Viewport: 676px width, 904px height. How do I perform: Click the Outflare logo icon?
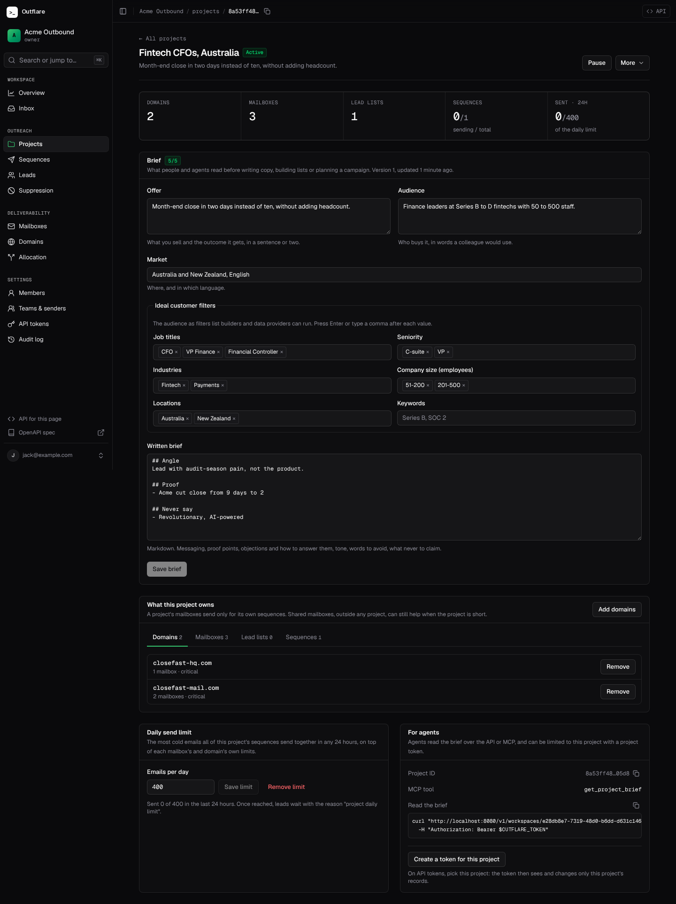12,12
